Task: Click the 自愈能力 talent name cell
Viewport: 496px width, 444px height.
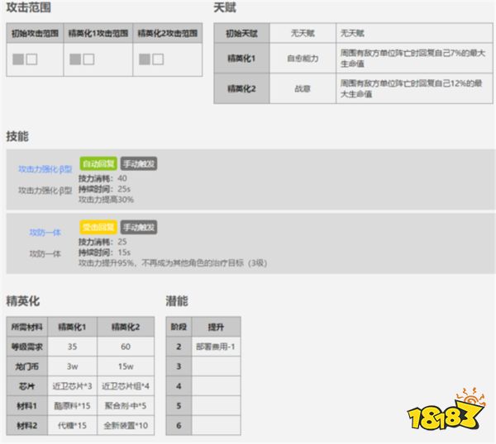Action: [x=302, y=59]
